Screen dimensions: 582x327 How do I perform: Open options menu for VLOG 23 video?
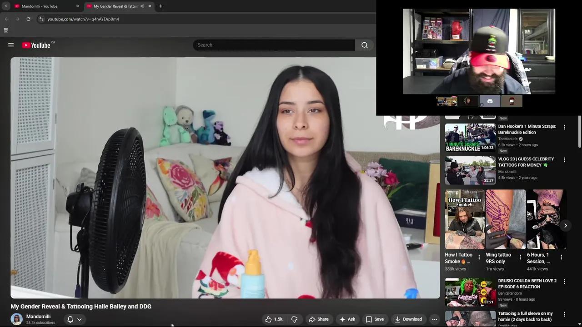[564, 160]
